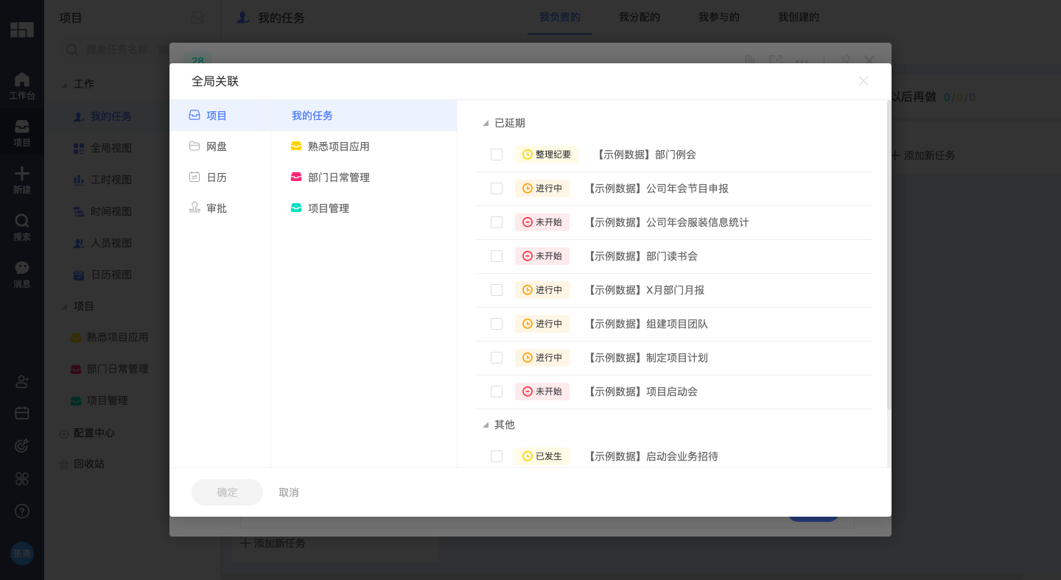Click the 搜索 magnifier icon in sidebar
This screenshot has height=580, width=1061.
point(22,221)
